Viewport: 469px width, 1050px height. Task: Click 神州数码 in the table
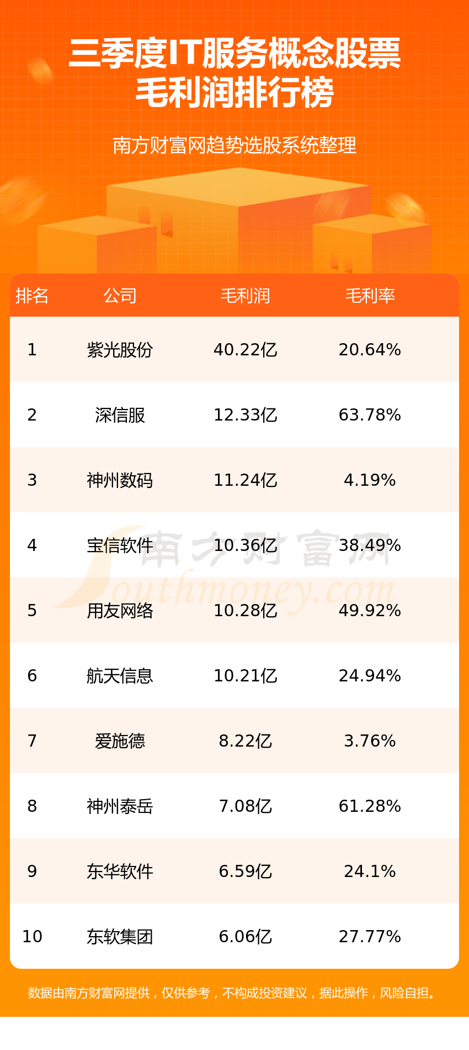tap(120, 480)
